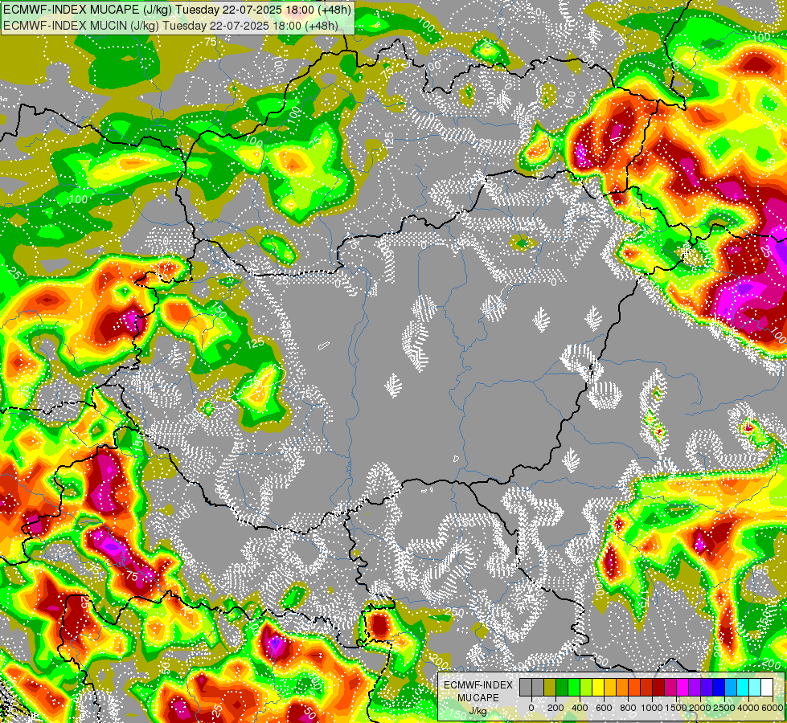787x723 pixels.
Task: Pick the deep pink legend swatch before 1500
Action: (x=670, y=687)
